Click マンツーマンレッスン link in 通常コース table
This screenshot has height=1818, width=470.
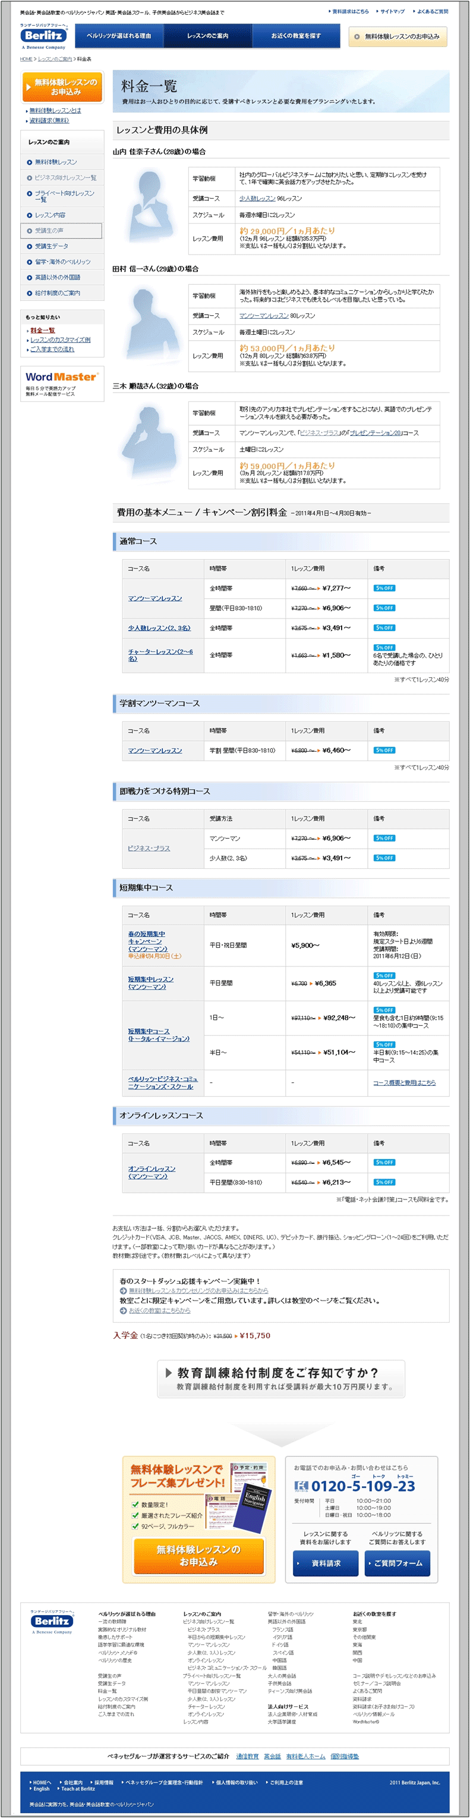[x=155, y=598]
